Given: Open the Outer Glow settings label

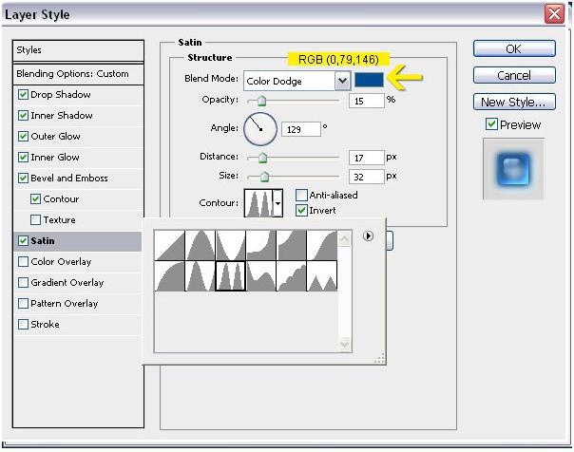Looking at the screenshot, I should [x=55, y=136].
